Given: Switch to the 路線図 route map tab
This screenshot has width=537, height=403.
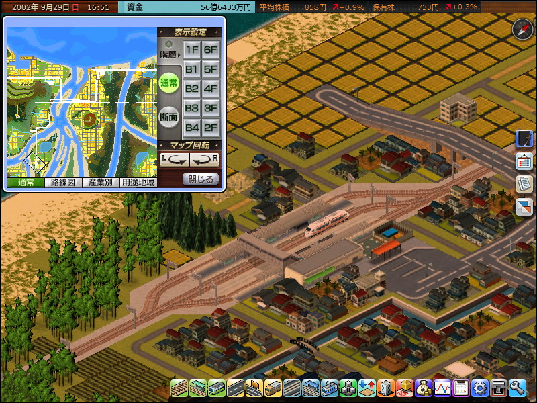Looking at the screenshot, I should (x=63, y=182).
